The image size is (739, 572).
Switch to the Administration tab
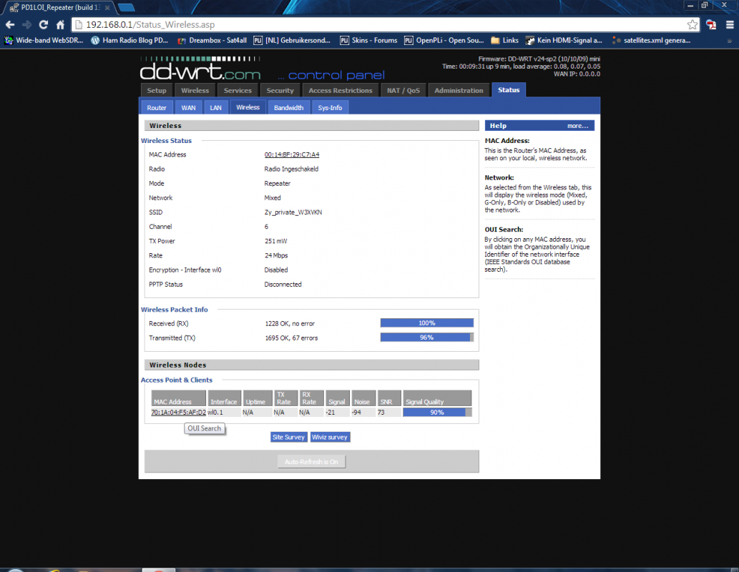459,91
